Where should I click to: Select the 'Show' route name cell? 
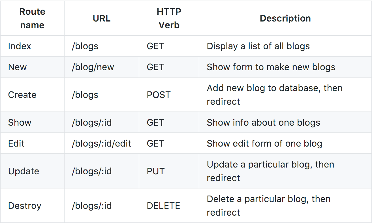(x=20, y=123)
